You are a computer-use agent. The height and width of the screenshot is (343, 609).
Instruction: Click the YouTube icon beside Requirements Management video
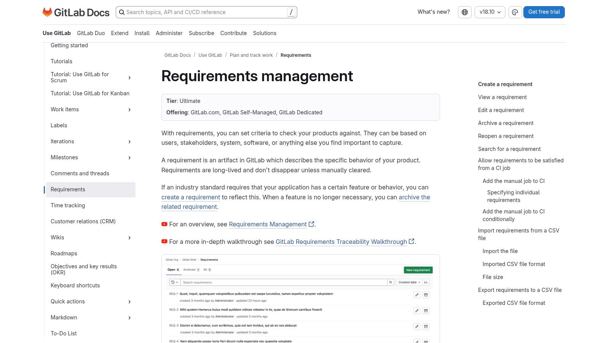point(164,224)
